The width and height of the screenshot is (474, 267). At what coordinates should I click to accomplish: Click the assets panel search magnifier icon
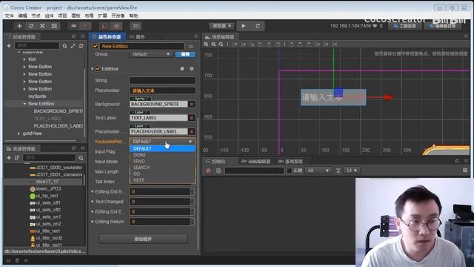point(81,158)
